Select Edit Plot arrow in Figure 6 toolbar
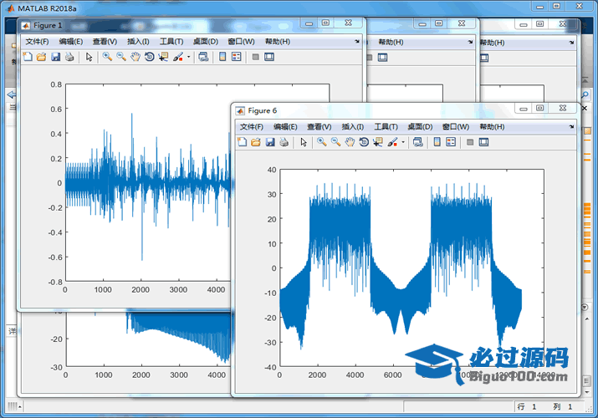598x418 pixels. (x=304, y=142)
